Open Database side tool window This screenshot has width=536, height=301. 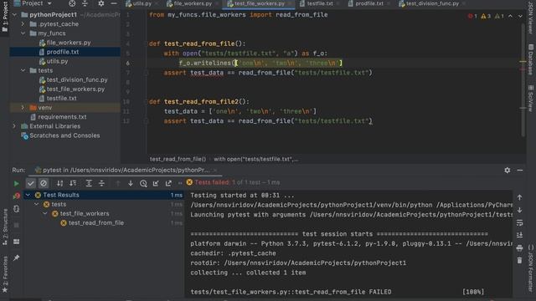point(530,59)
